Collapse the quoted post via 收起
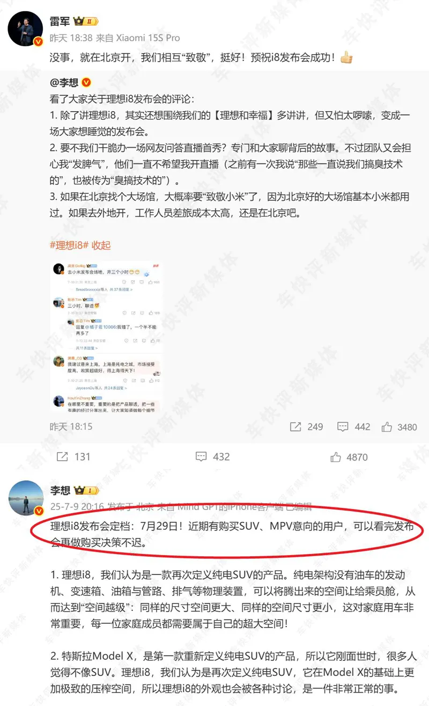The height and width of the screenshot is (706, 429). [101, 245]
